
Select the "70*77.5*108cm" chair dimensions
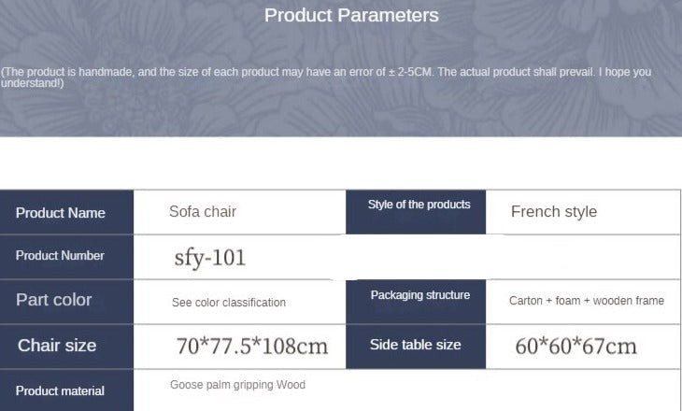252,347
